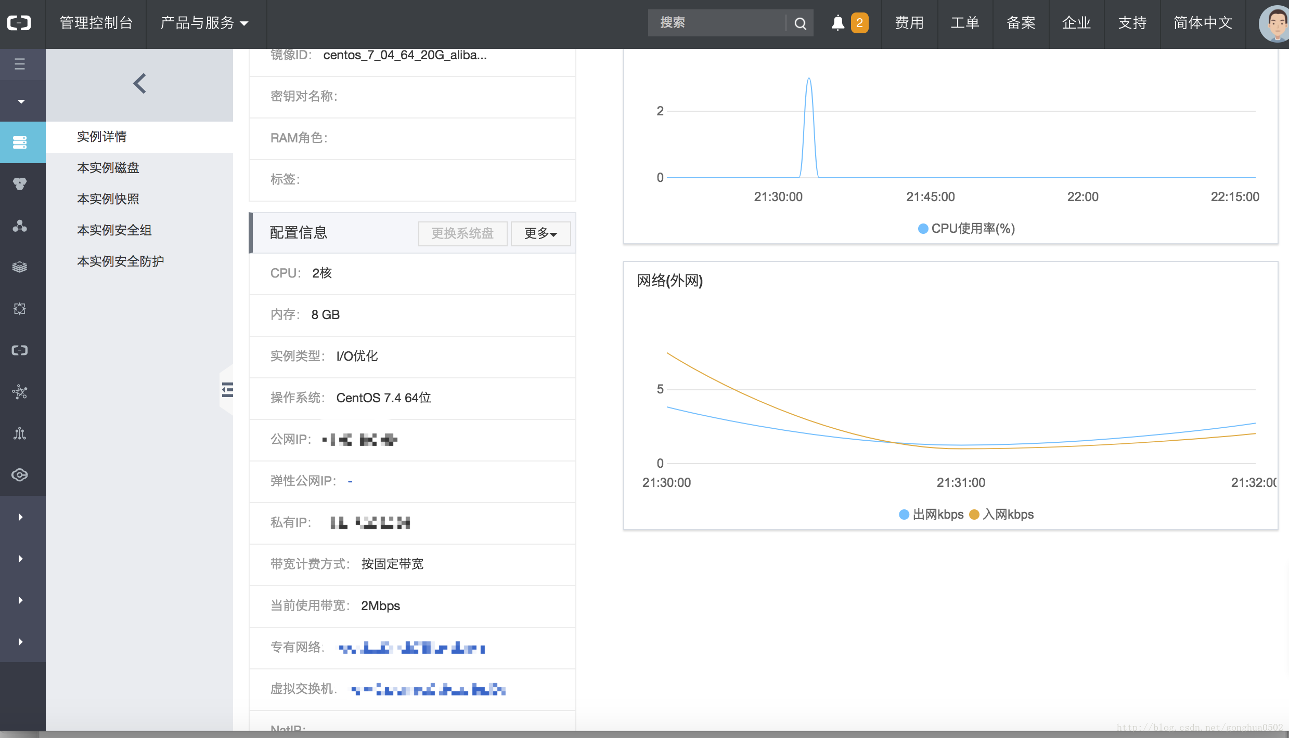Open the hamburger menu in the sidebar
This screenshot has height=738, width=1289.
point(20,64)
